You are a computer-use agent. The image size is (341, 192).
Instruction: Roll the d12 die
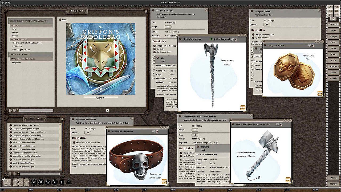click(41, 182)
